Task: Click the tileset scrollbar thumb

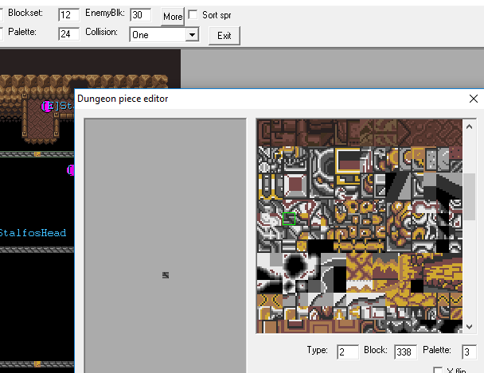Action: [469, 196]
